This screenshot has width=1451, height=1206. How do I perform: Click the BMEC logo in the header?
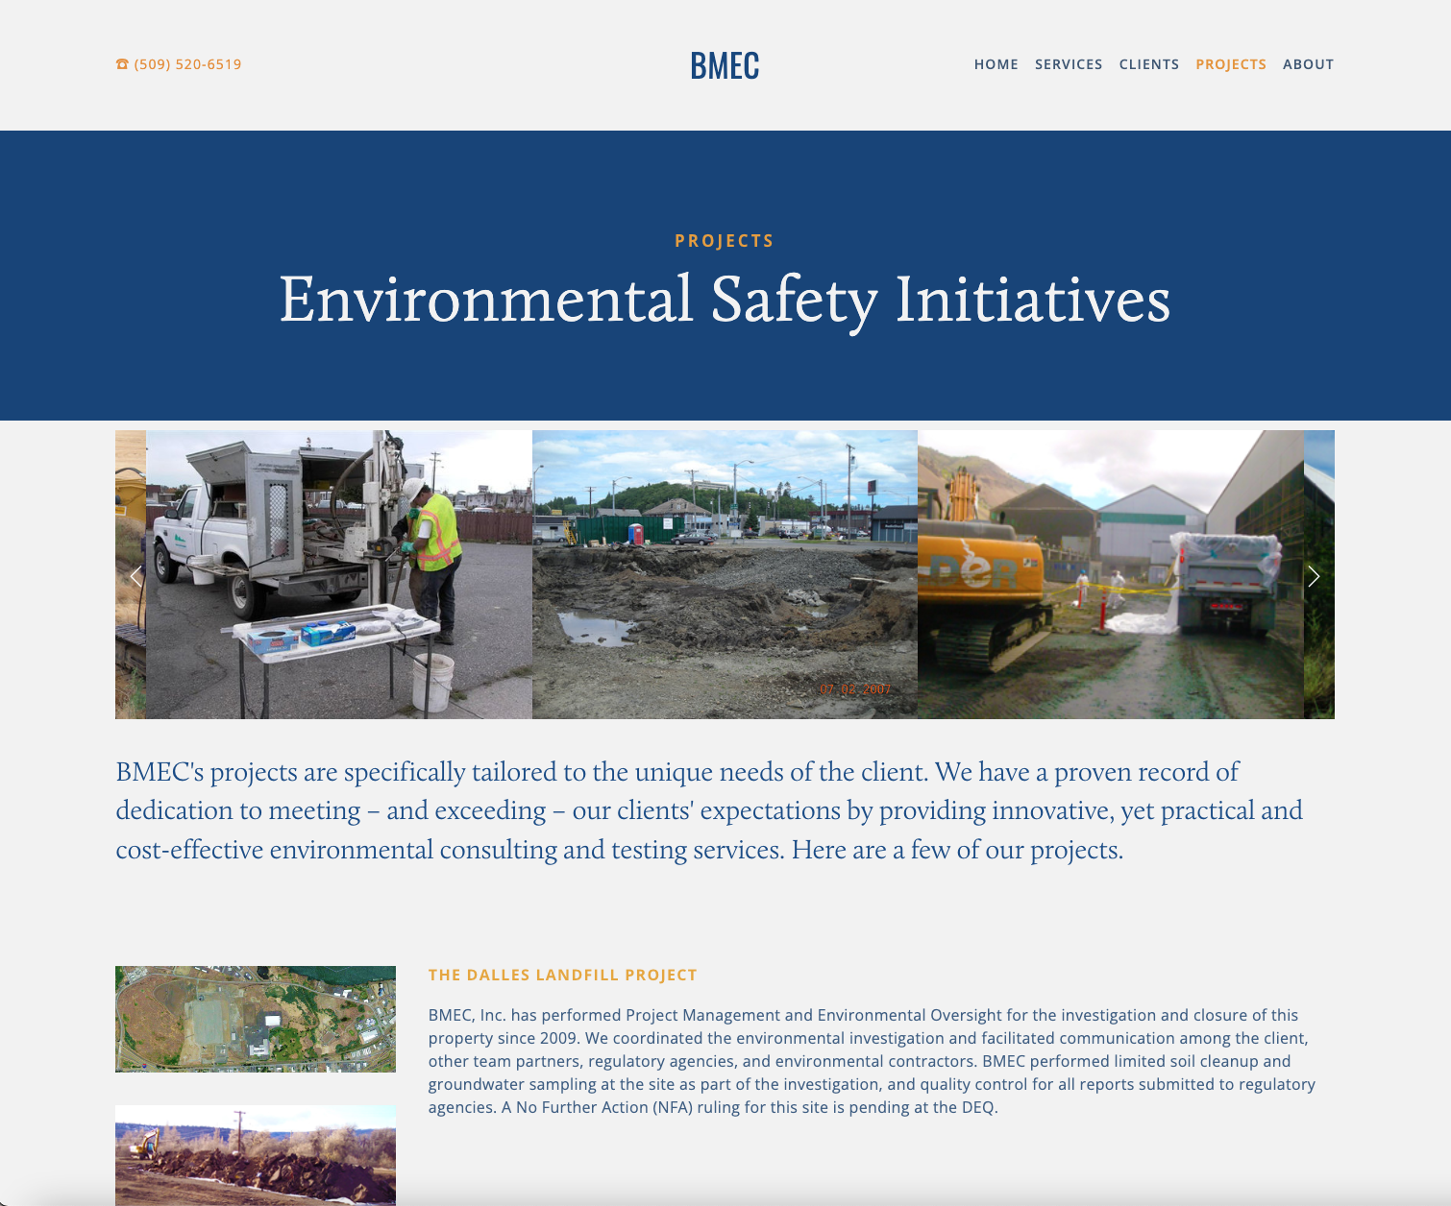tap(725, 65)
